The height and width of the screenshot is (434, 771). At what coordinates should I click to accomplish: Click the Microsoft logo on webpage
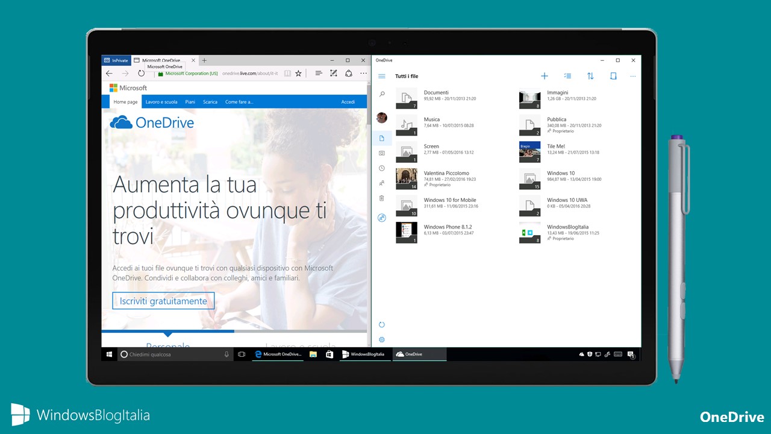point(128,88)
